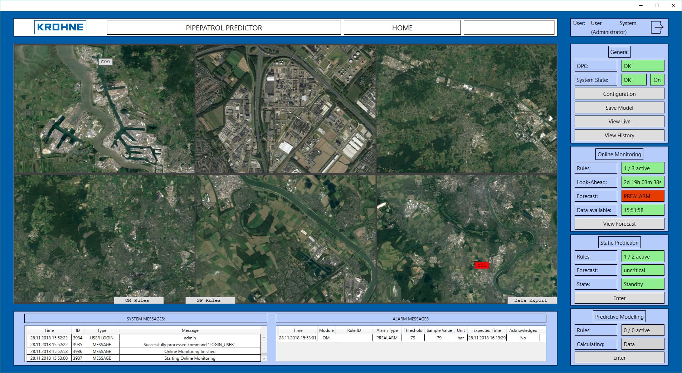The height and width of the screenshot is (373, 682).
Task: Toggle the System State On switch
Action: tap(657, 80)
